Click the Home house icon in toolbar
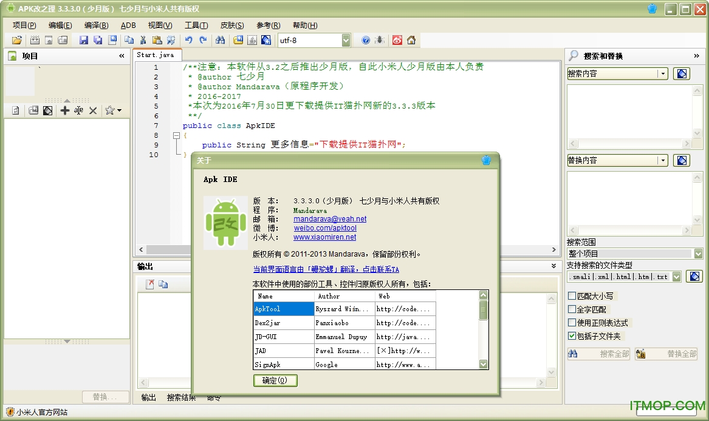709x421 pixels. tap(411, 40)
